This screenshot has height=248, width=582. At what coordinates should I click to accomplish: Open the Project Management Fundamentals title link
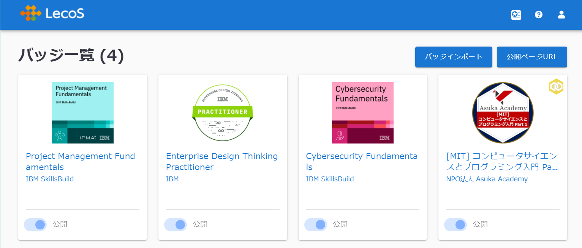pos(81,162)
